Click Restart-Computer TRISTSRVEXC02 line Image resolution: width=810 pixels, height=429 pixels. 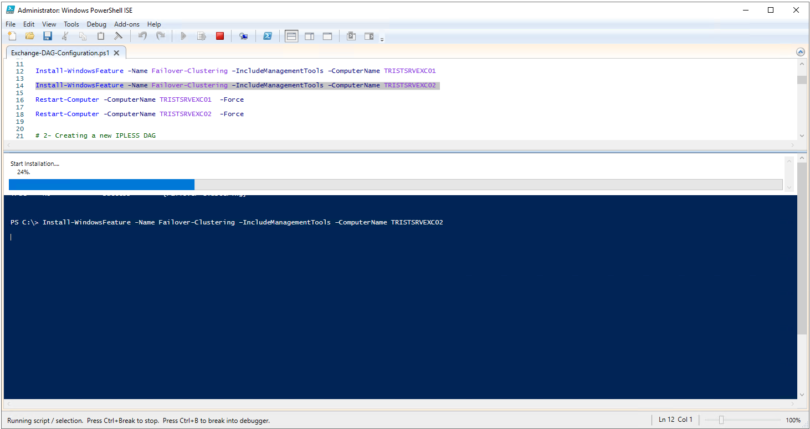(x=140, y=114)
